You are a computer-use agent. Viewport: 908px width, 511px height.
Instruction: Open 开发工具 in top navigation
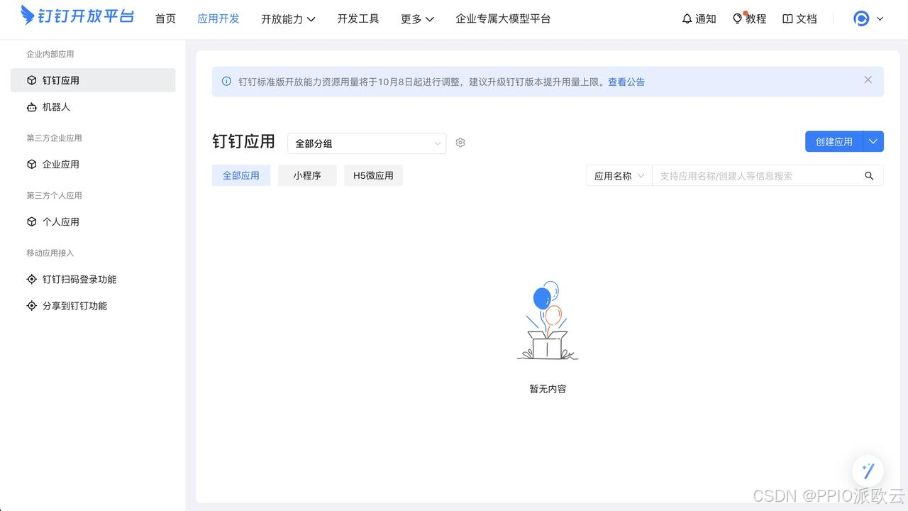(358, 19)
